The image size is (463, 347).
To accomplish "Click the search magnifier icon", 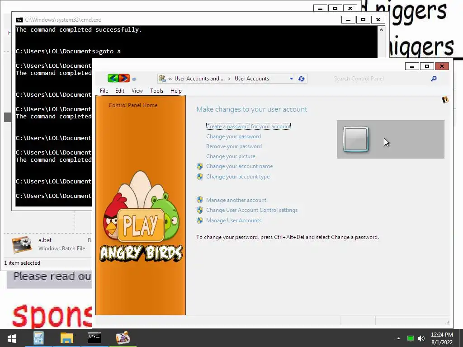I will tap(434, 79).
